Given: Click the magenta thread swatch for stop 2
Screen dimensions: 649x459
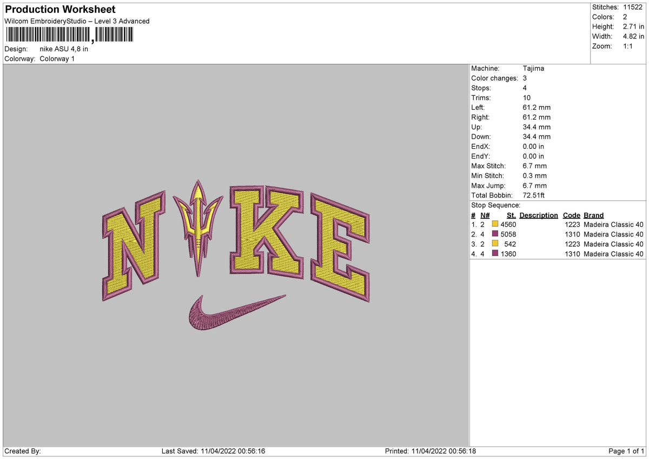Looking at the screenshot, I should (x=494, y=234).
